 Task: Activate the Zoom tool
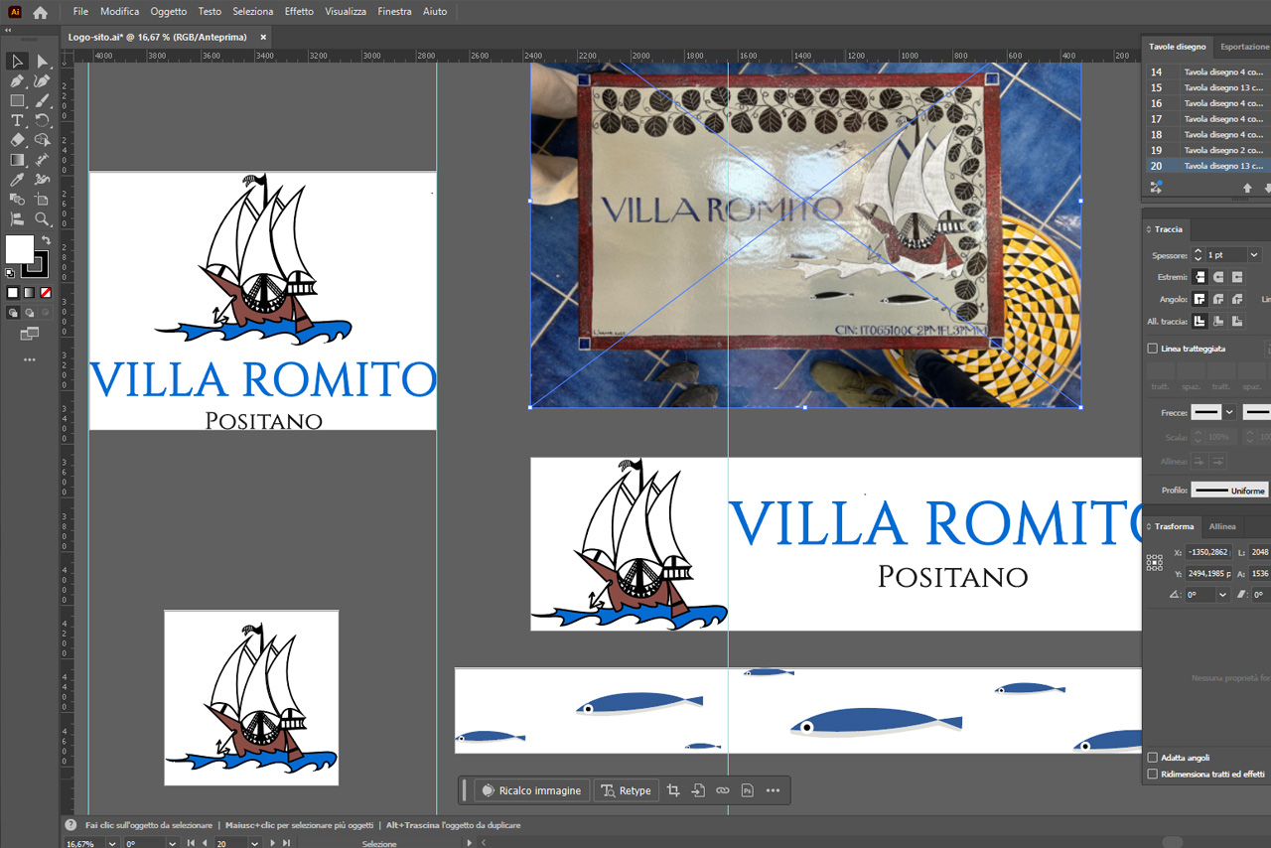[x=42, y=219]
